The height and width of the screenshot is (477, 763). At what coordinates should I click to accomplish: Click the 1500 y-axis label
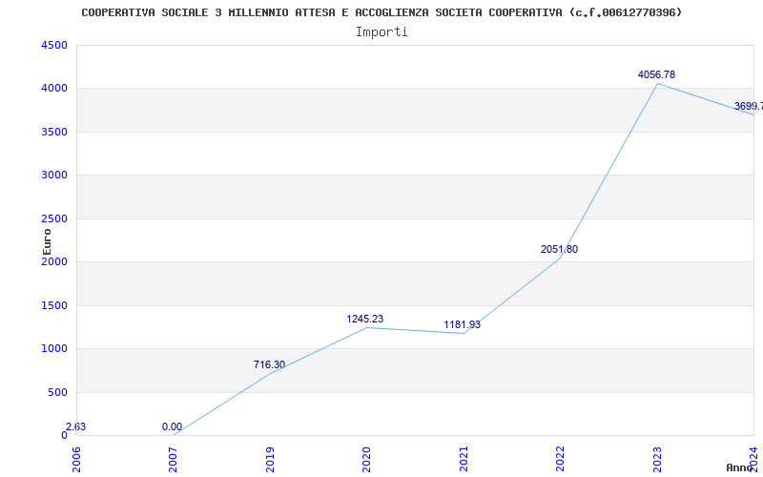coord(54,305)
